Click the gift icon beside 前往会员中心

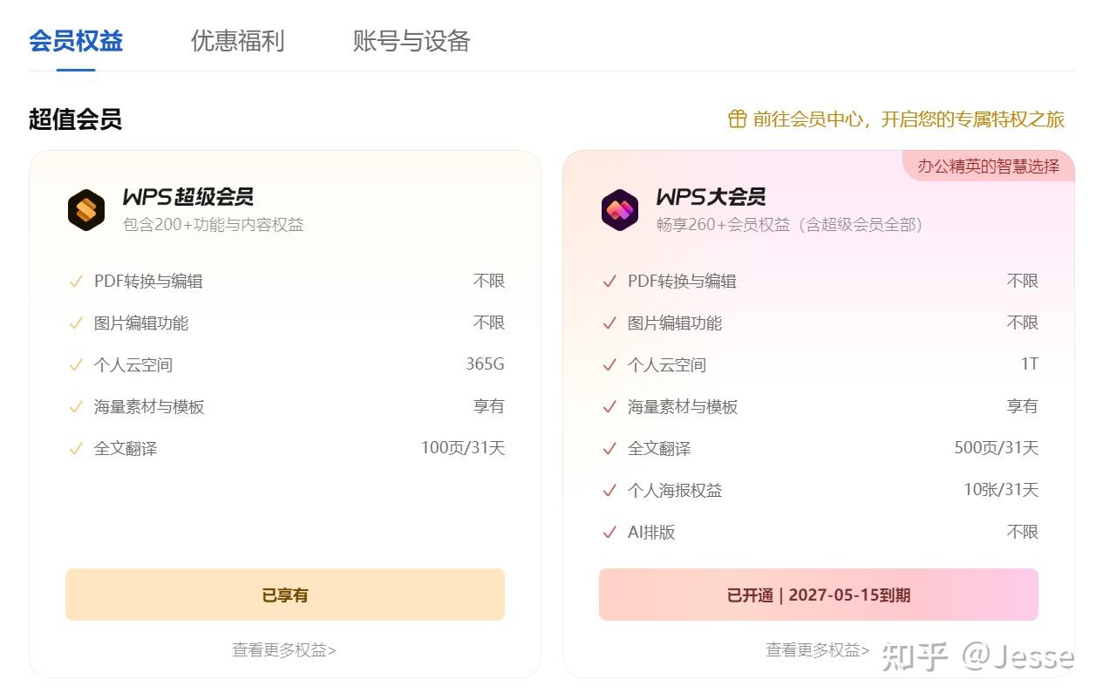point(738,119)
